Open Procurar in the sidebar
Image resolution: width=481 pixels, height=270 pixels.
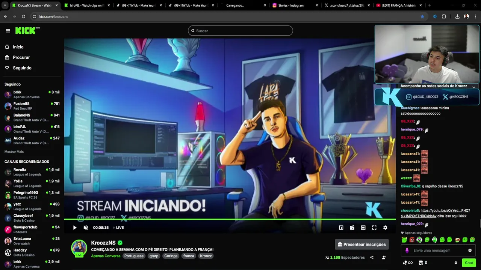point(21,57)
